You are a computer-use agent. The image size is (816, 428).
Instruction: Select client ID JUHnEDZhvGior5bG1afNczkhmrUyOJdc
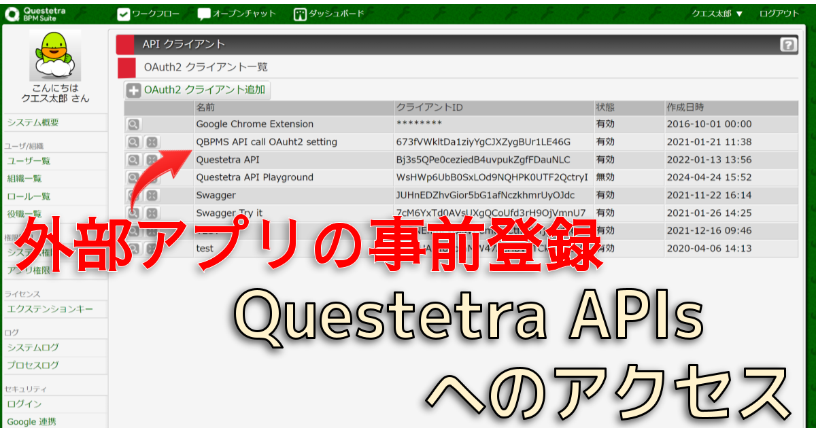pyautogui.click(x=486, y=195)
